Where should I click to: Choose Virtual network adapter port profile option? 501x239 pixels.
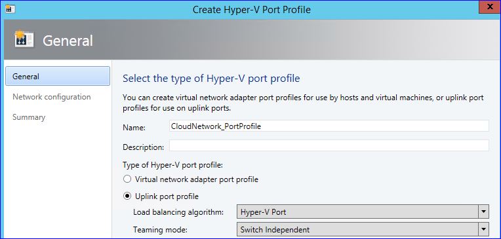tap(127, 179)
